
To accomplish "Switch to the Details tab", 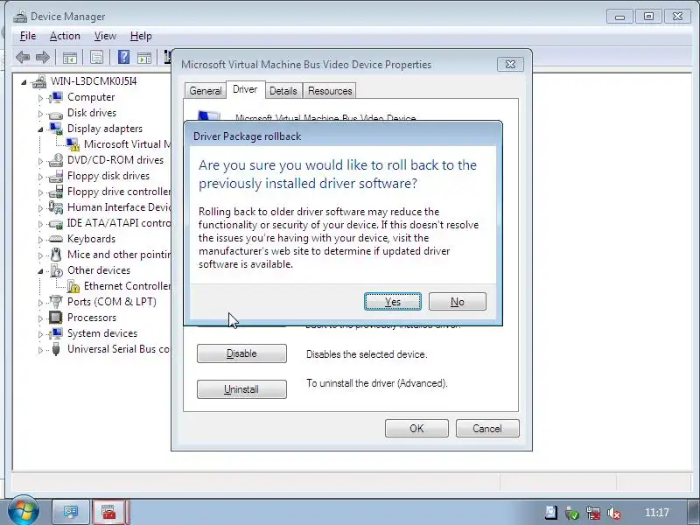I will (x=283, y=91).
